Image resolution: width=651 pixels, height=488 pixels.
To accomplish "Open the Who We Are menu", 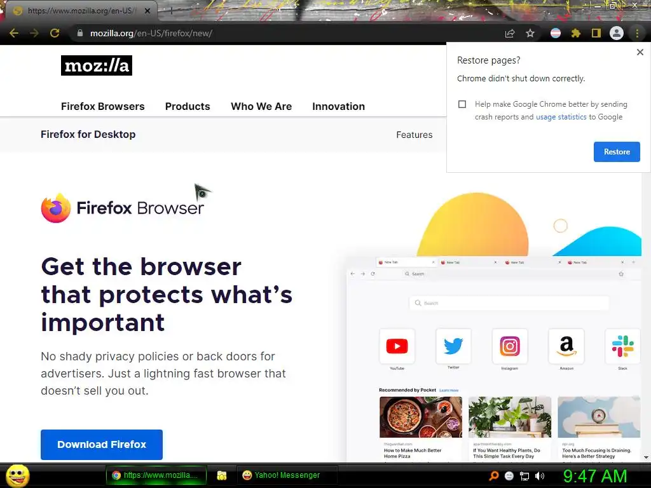I will [x=261, y=106].
